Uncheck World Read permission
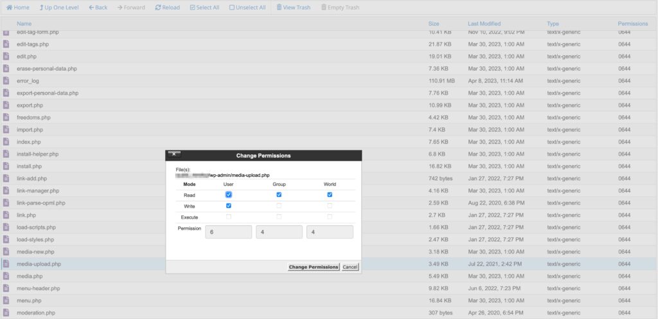 pos(330,195)
